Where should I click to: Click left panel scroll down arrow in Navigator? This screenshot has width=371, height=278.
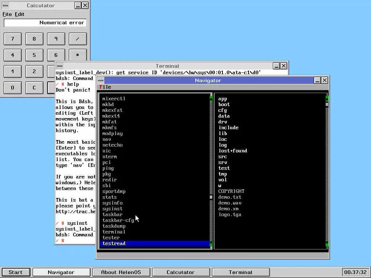(x=211, y=244)
